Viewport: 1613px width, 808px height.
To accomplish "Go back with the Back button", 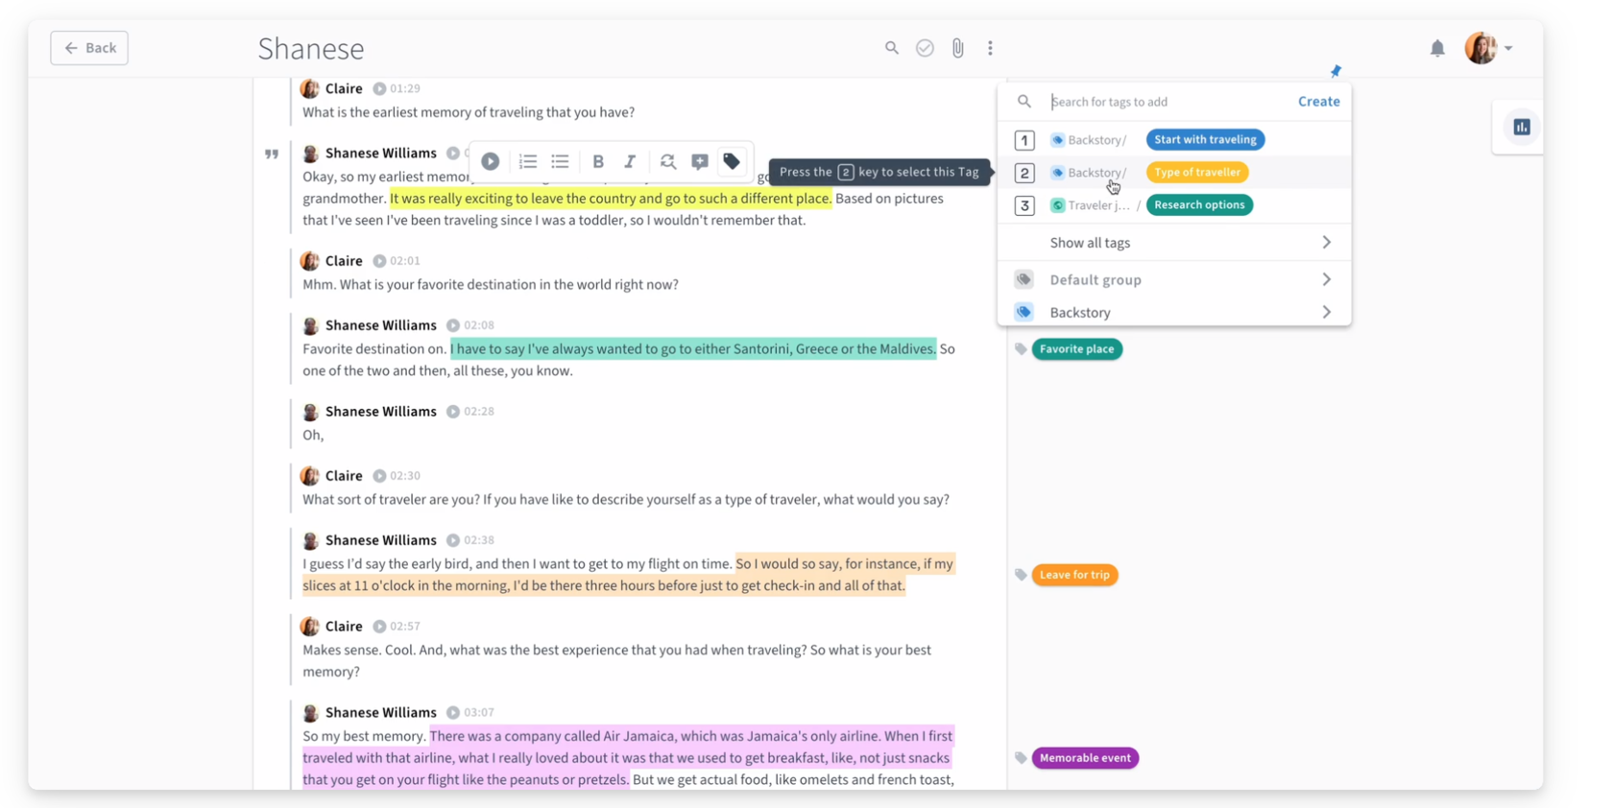I will [89, 48].
